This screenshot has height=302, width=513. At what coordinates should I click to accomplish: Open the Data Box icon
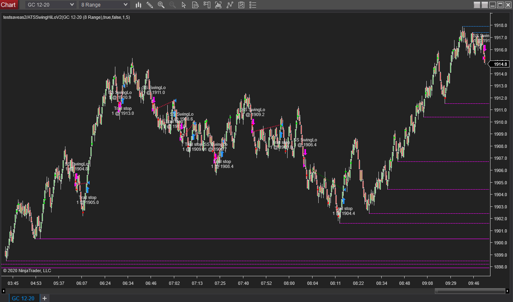(x=195, y=5)
